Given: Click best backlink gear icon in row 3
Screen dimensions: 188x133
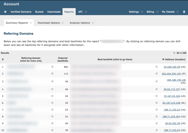Looking at the screenshot, I should coord(157,81).
